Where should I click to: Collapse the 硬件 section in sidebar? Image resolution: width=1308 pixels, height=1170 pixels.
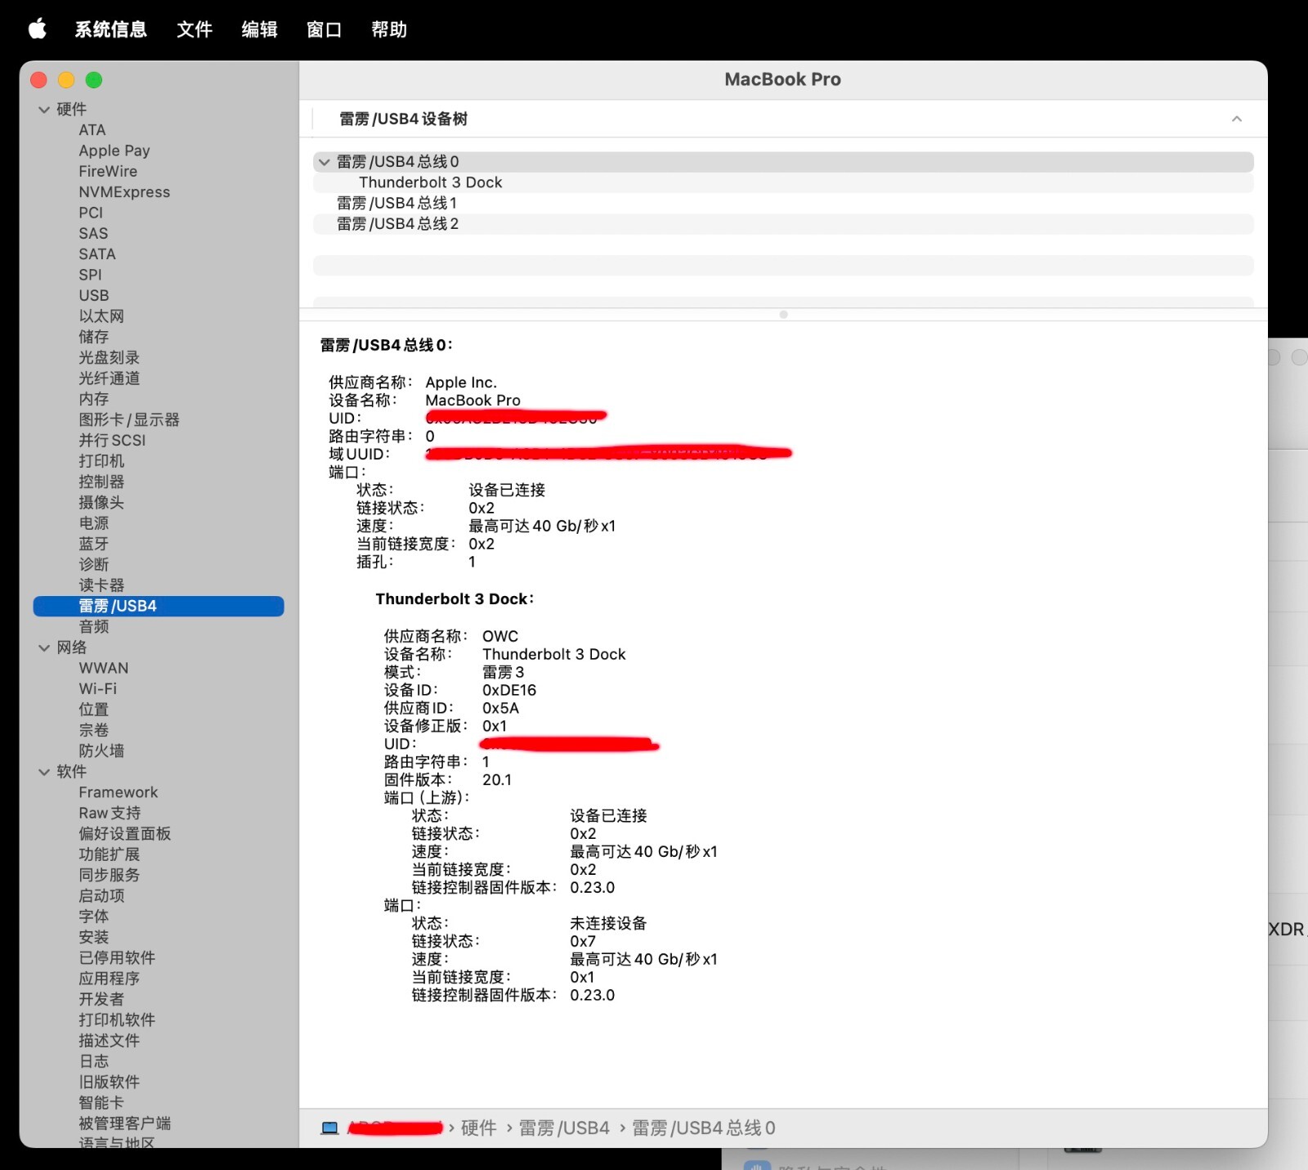click(x=44, y=110)
